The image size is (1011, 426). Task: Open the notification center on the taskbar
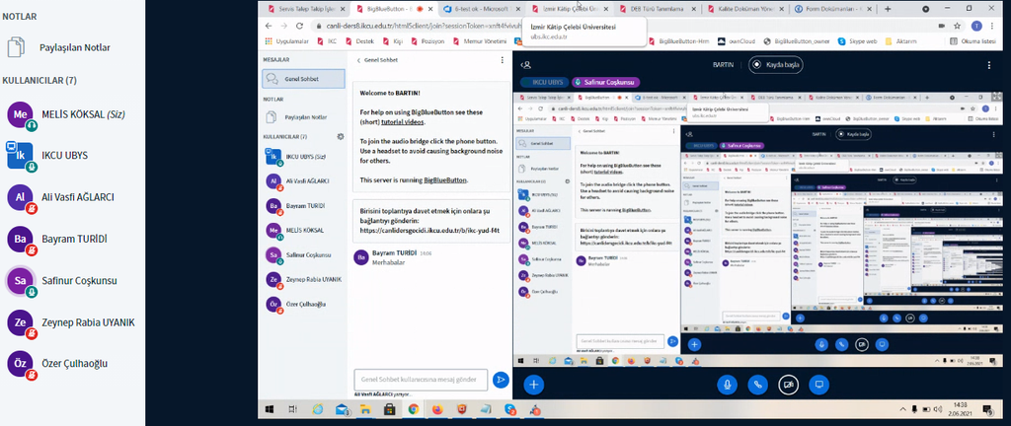click(x=989, y=408)
